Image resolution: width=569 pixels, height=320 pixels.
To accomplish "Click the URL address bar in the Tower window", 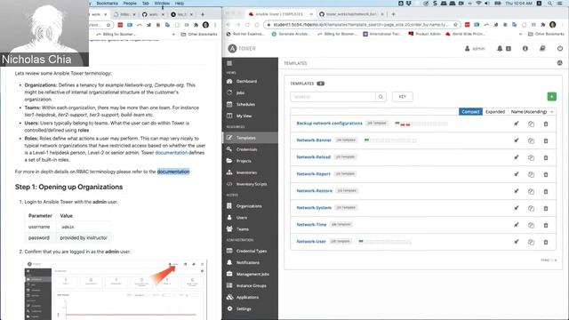I will coord(361,25).
